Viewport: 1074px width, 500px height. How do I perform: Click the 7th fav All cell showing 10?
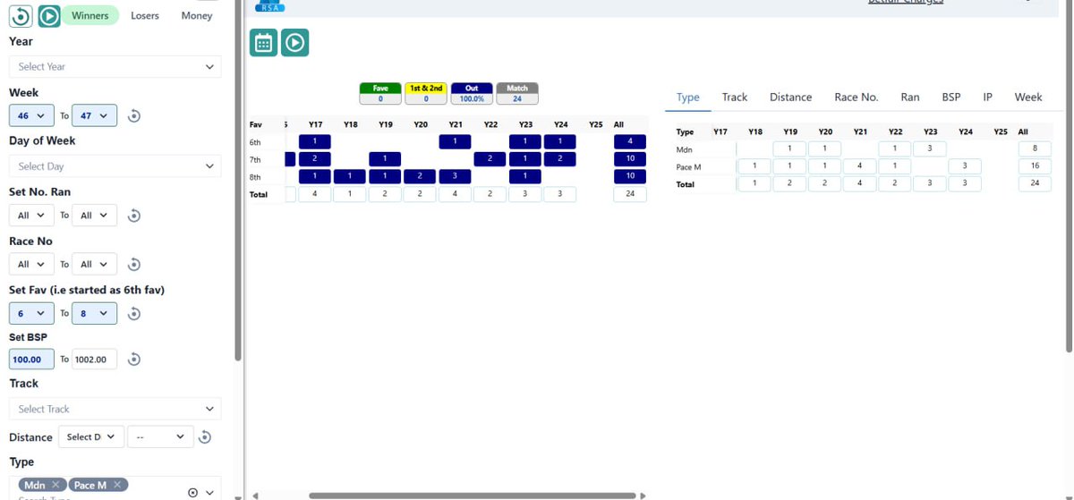pyautogui.click(x=630, y=158)
